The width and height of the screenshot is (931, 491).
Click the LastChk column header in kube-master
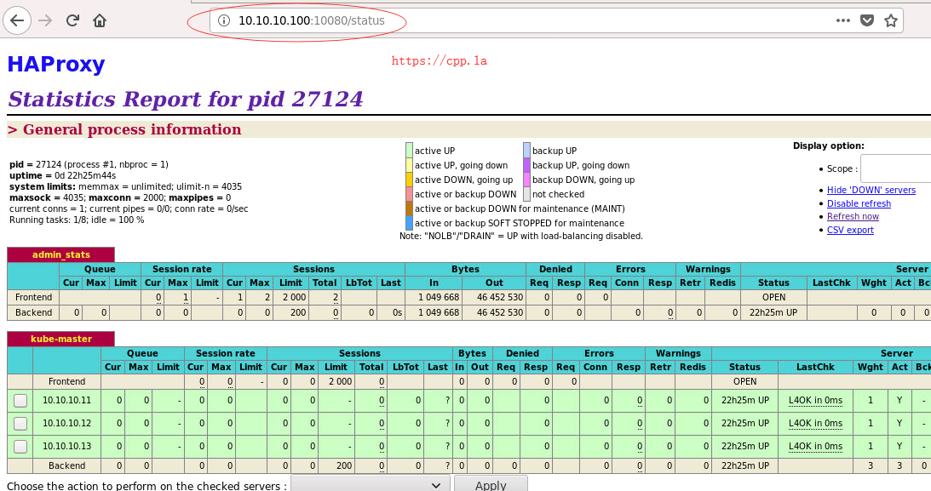[x=815, y=367]
